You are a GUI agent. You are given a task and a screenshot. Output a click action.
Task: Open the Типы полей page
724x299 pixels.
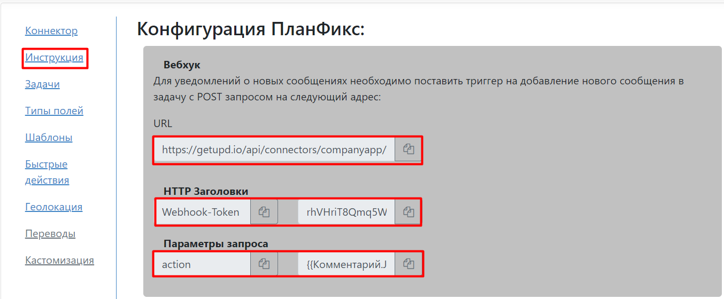(x=54, y=111)
